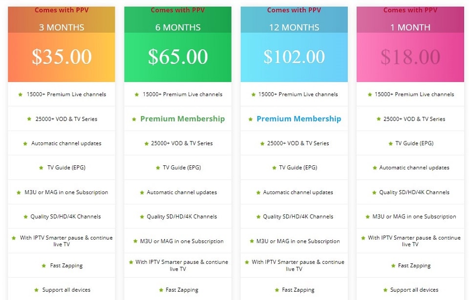Click star beside 15000+ Premium Live channels in 3 Months

[x=21, y=95]
